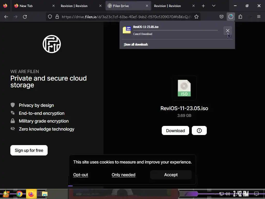
Task: Click the ReviOS iso file icon in downloads panel
Action: (127, 30)
